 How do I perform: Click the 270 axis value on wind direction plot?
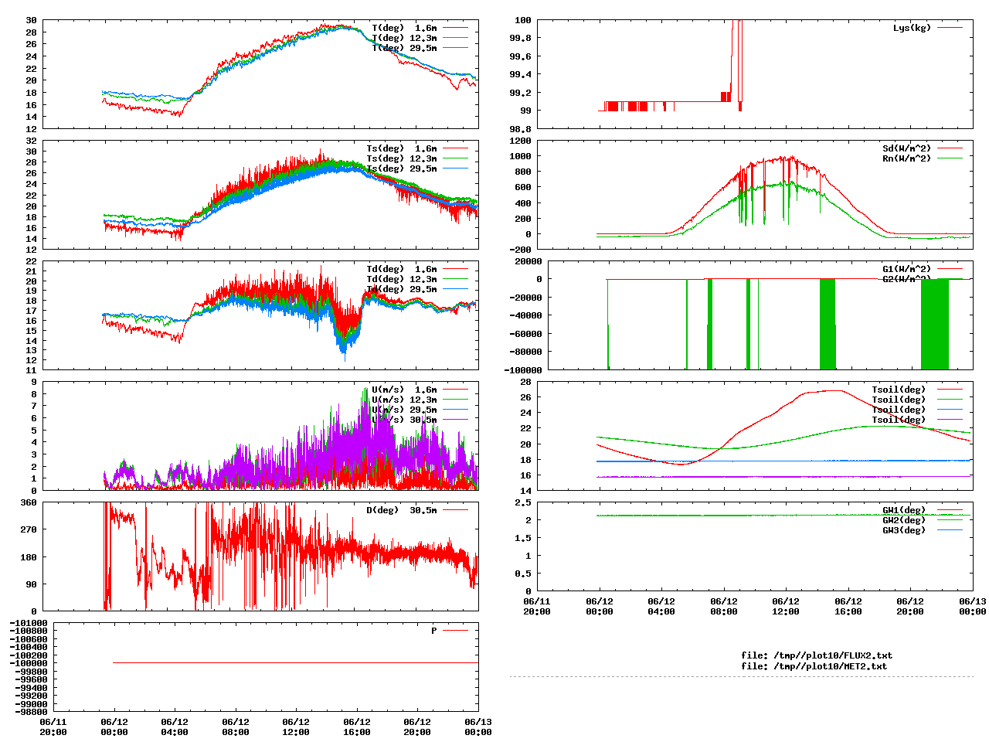(29, 529)
